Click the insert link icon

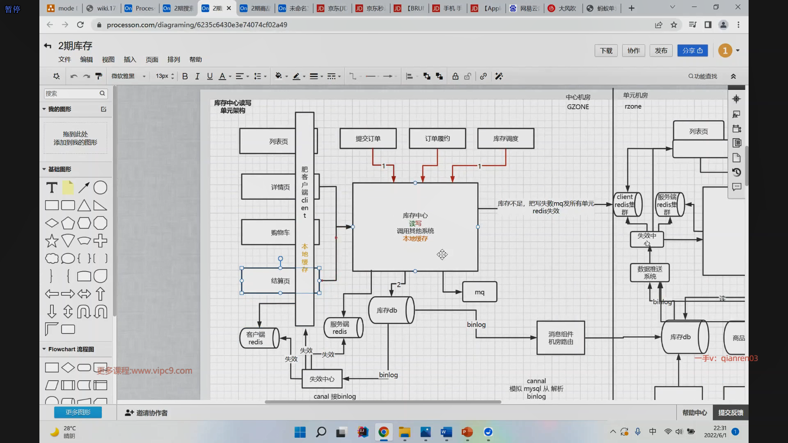pos(483,76)
